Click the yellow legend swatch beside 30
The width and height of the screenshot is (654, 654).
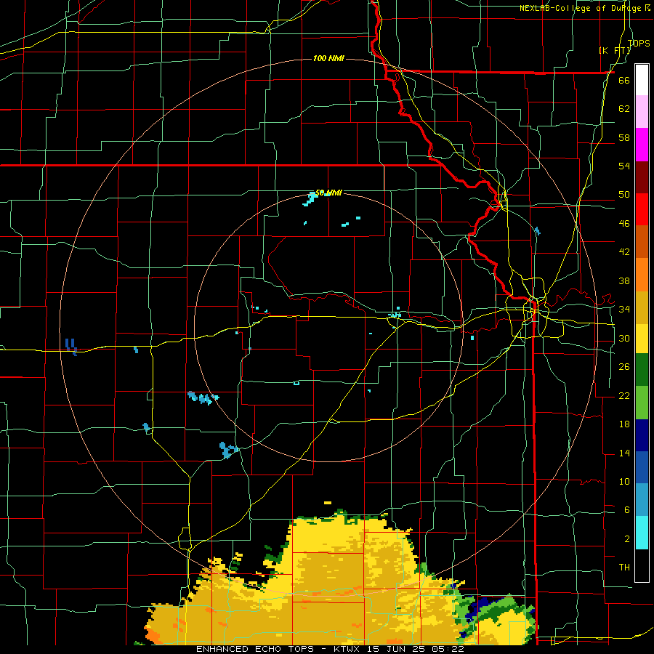642,339
